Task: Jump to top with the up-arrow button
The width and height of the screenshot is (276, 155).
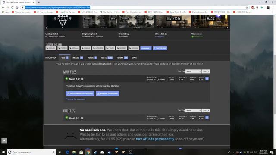Action: point(4,141)
